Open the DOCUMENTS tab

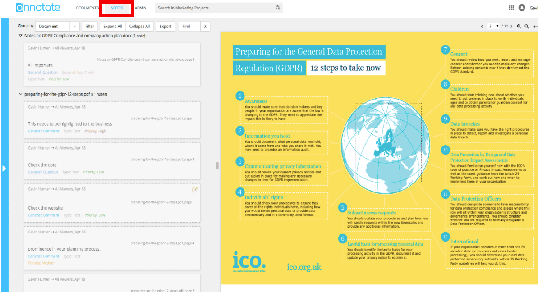(x=87, y=8)
